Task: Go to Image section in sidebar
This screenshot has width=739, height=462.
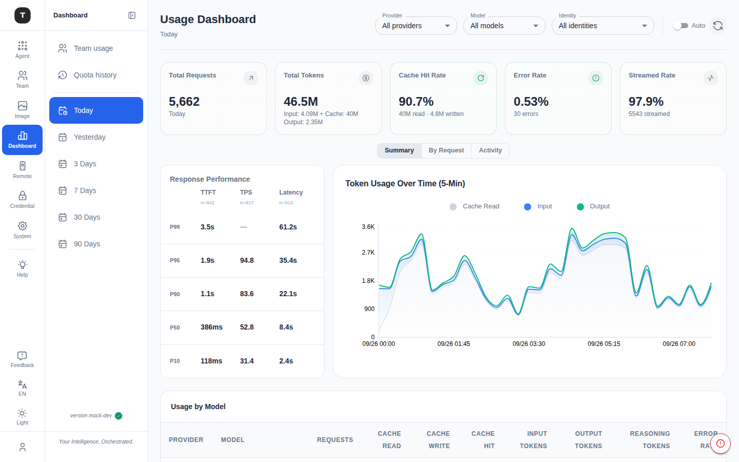Action: coord(22,109)
